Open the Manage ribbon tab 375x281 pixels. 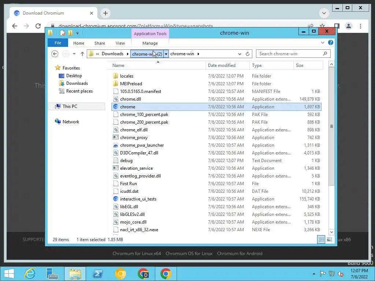[x=150, y=43]
